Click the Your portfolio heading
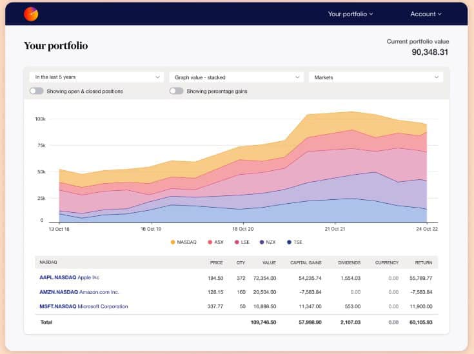The image size is (474, 354). (x=56, y=46)
